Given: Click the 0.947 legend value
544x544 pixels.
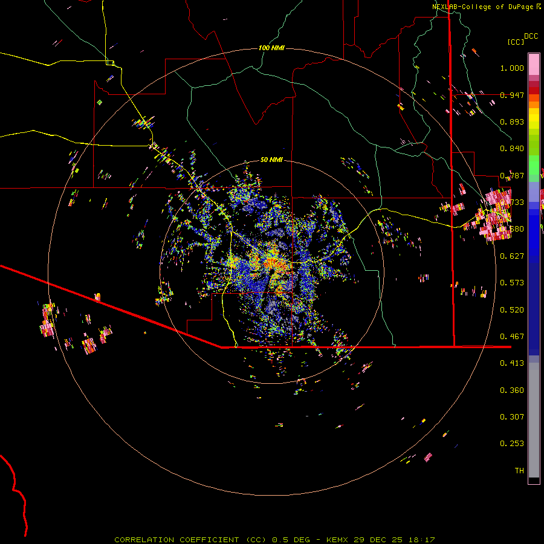Looking at the screenshot, I should [512, 95].
